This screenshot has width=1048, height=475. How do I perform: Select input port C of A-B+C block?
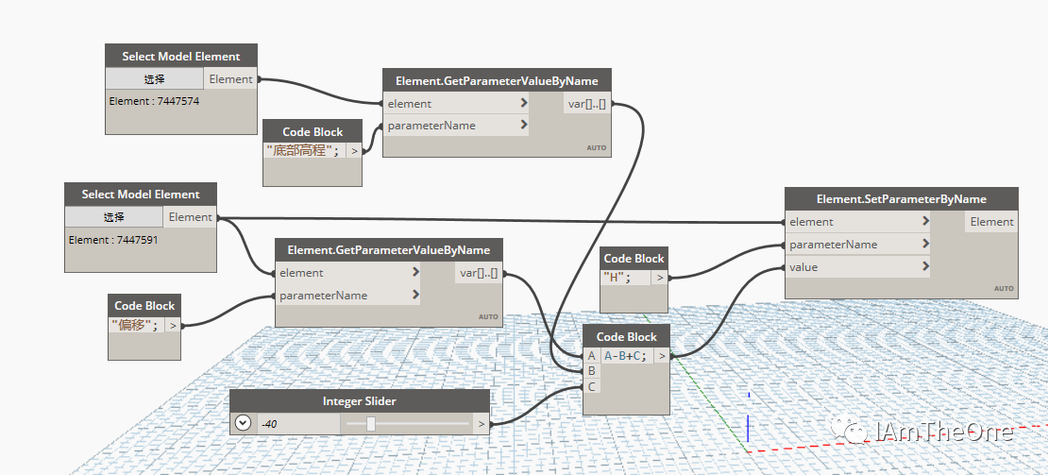tap(591, 386)
